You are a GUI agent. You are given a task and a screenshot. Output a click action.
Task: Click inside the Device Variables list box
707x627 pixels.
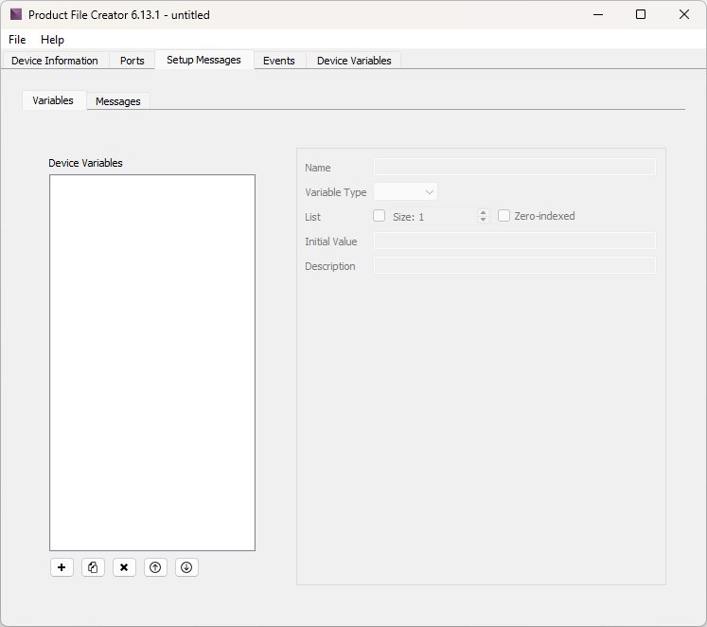(152, 362)
